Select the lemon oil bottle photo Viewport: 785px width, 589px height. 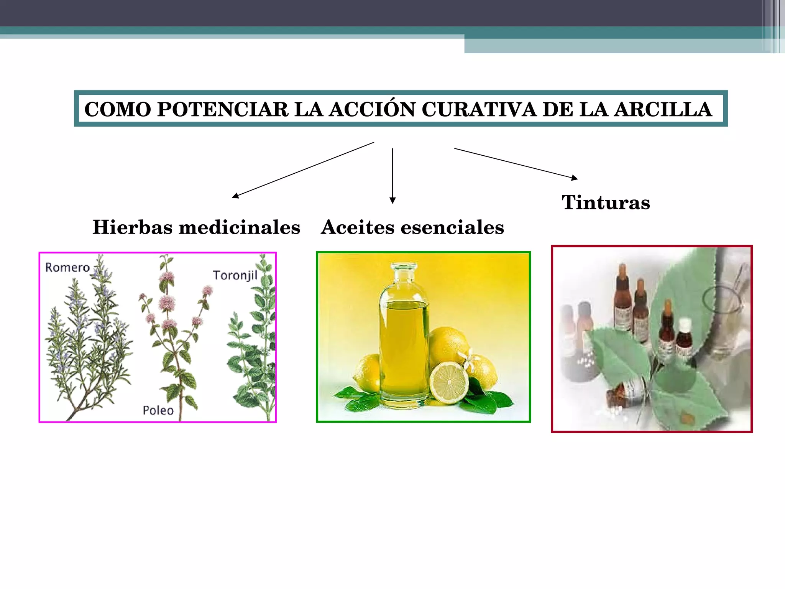point(423,337)
